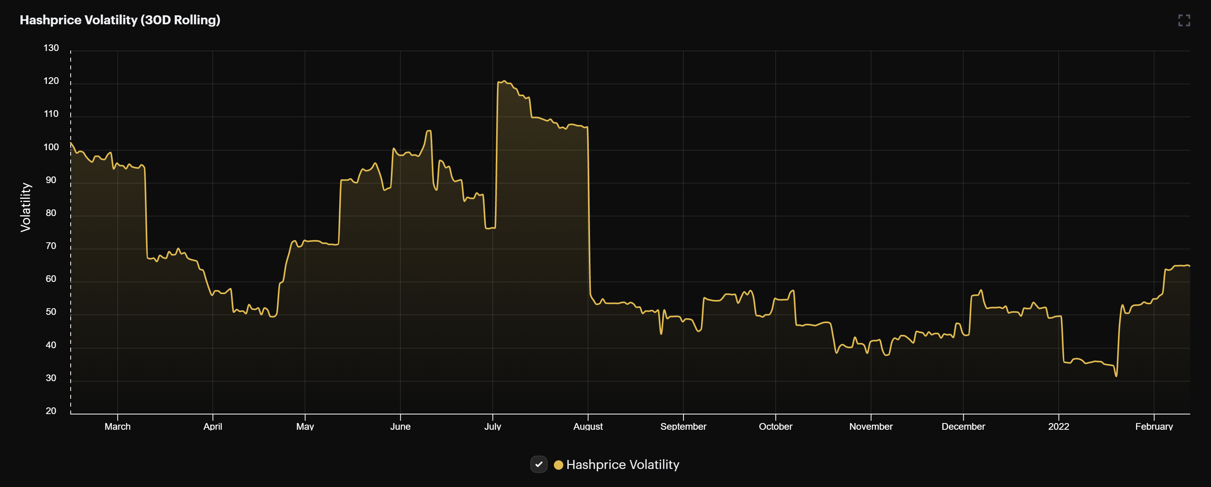Click the yellow legend dot
Screen dimensions: 1211x487
coord(559,465)
